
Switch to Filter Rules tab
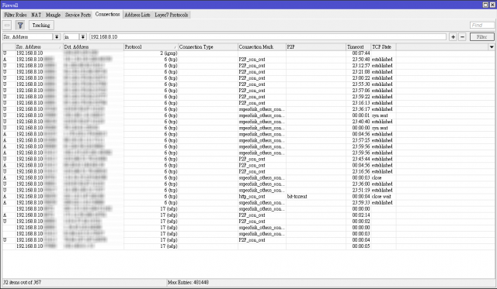[x=16, y=15]
